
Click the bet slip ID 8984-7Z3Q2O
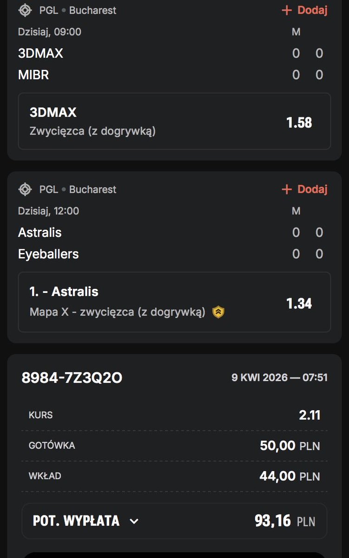click(72, 378)
